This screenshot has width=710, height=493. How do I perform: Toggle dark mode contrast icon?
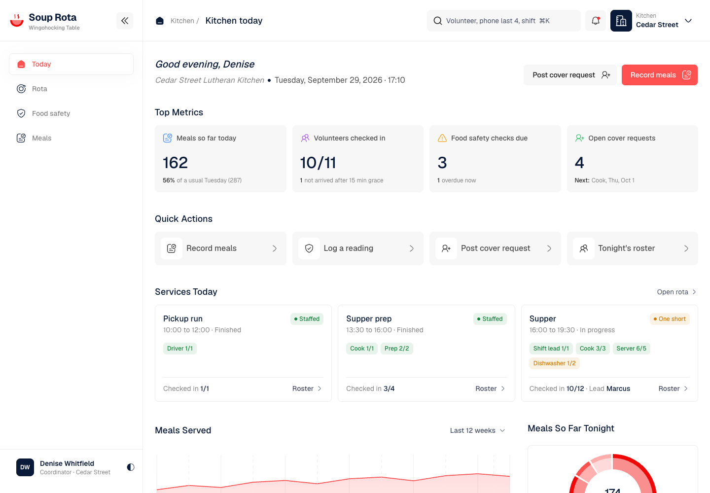[131, 467]
